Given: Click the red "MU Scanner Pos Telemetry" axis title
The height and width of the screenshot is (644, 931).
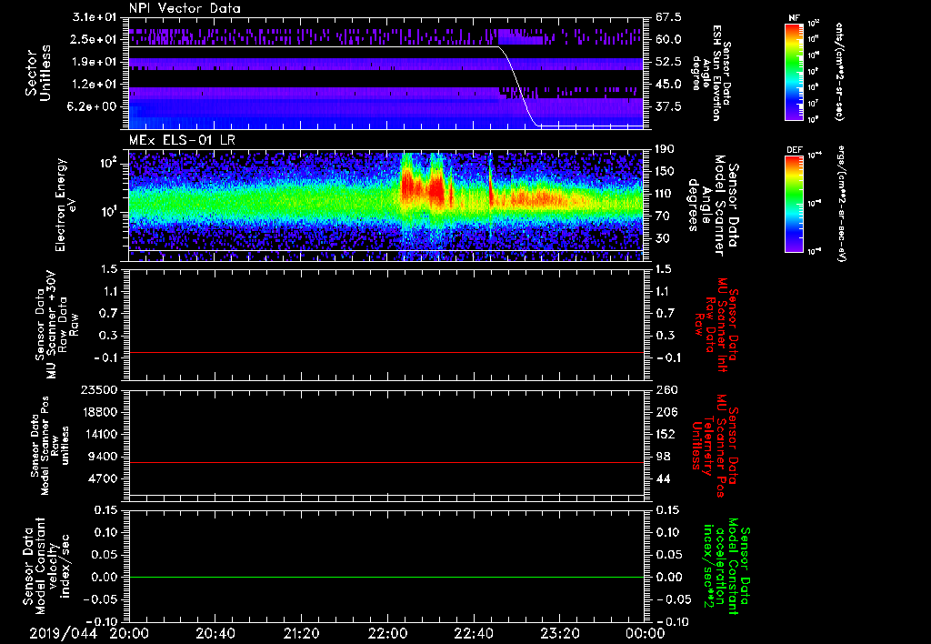Looking at the screenshot, I should coord(716,446).
